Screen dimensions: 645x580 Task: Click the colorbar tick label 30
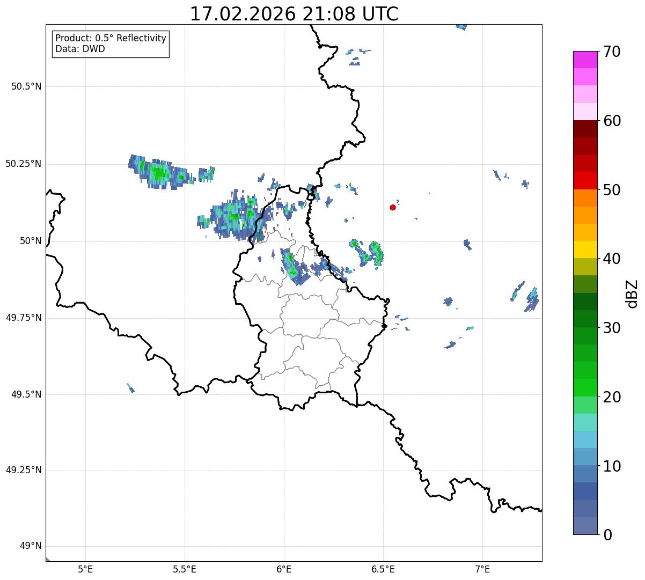pos(612,328)
